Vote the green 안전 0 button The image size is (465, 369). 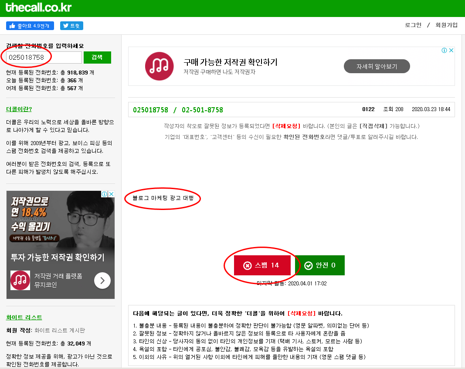(x=320, y=265)
